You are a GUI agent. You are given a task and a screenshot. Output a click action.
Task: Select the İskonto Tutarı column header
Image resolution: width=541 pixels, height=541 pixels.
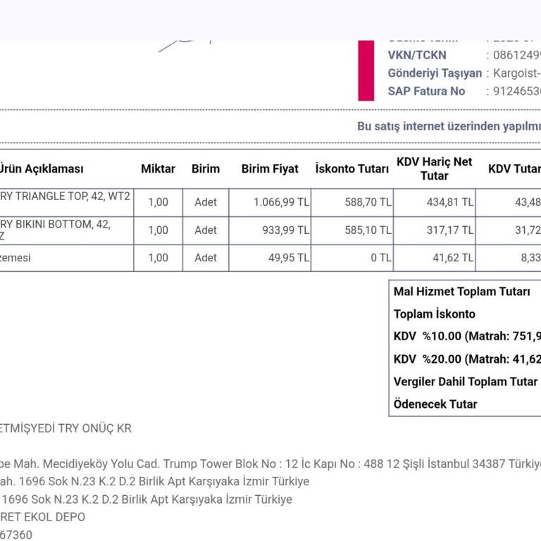(x=352, y=169)
